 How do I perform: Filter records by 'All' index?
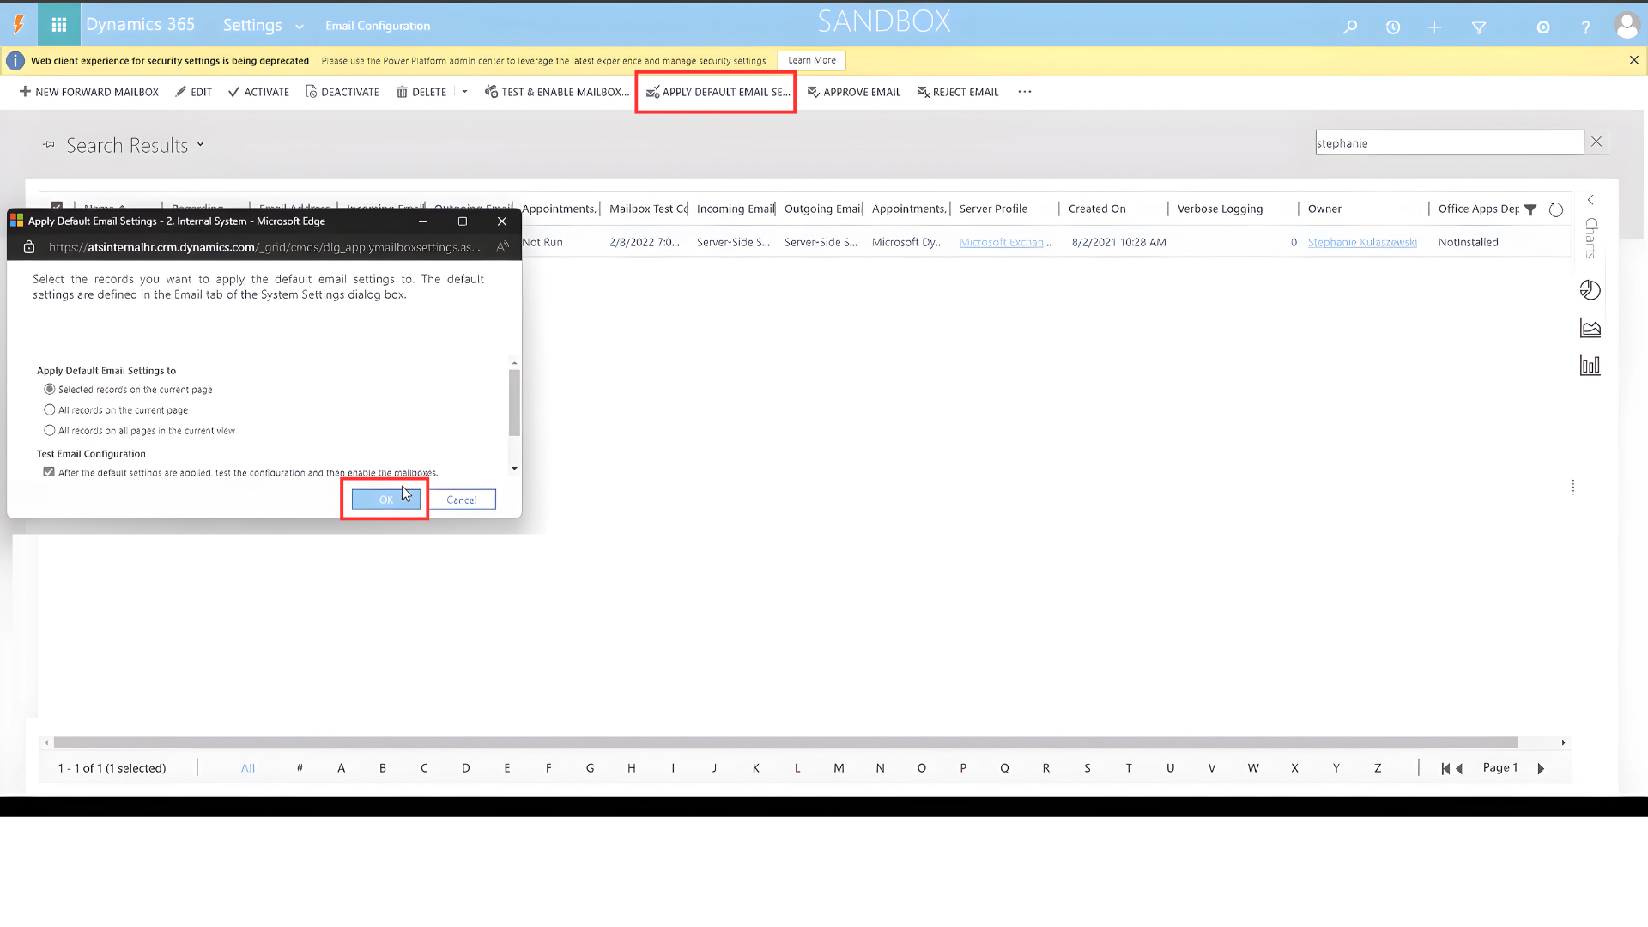tap(248, 768)
